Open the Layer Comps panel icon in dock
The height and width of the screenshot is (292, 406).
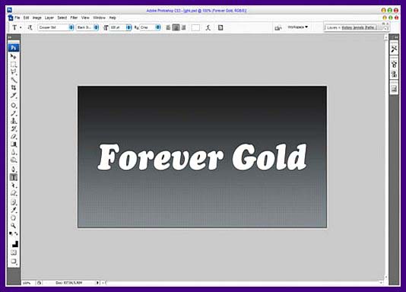point(394,89)
